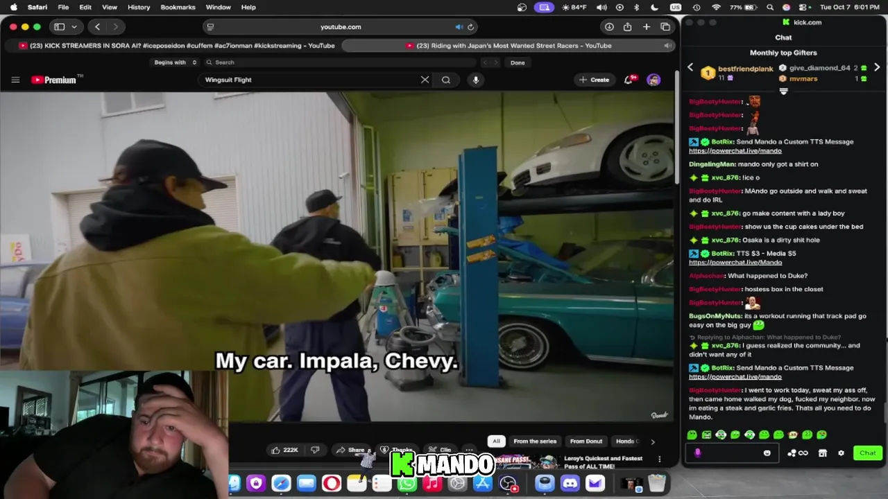Open Kick chat settings gear
Screen dimensions: 888x499
pyautogui.click(x=841, y=453)
